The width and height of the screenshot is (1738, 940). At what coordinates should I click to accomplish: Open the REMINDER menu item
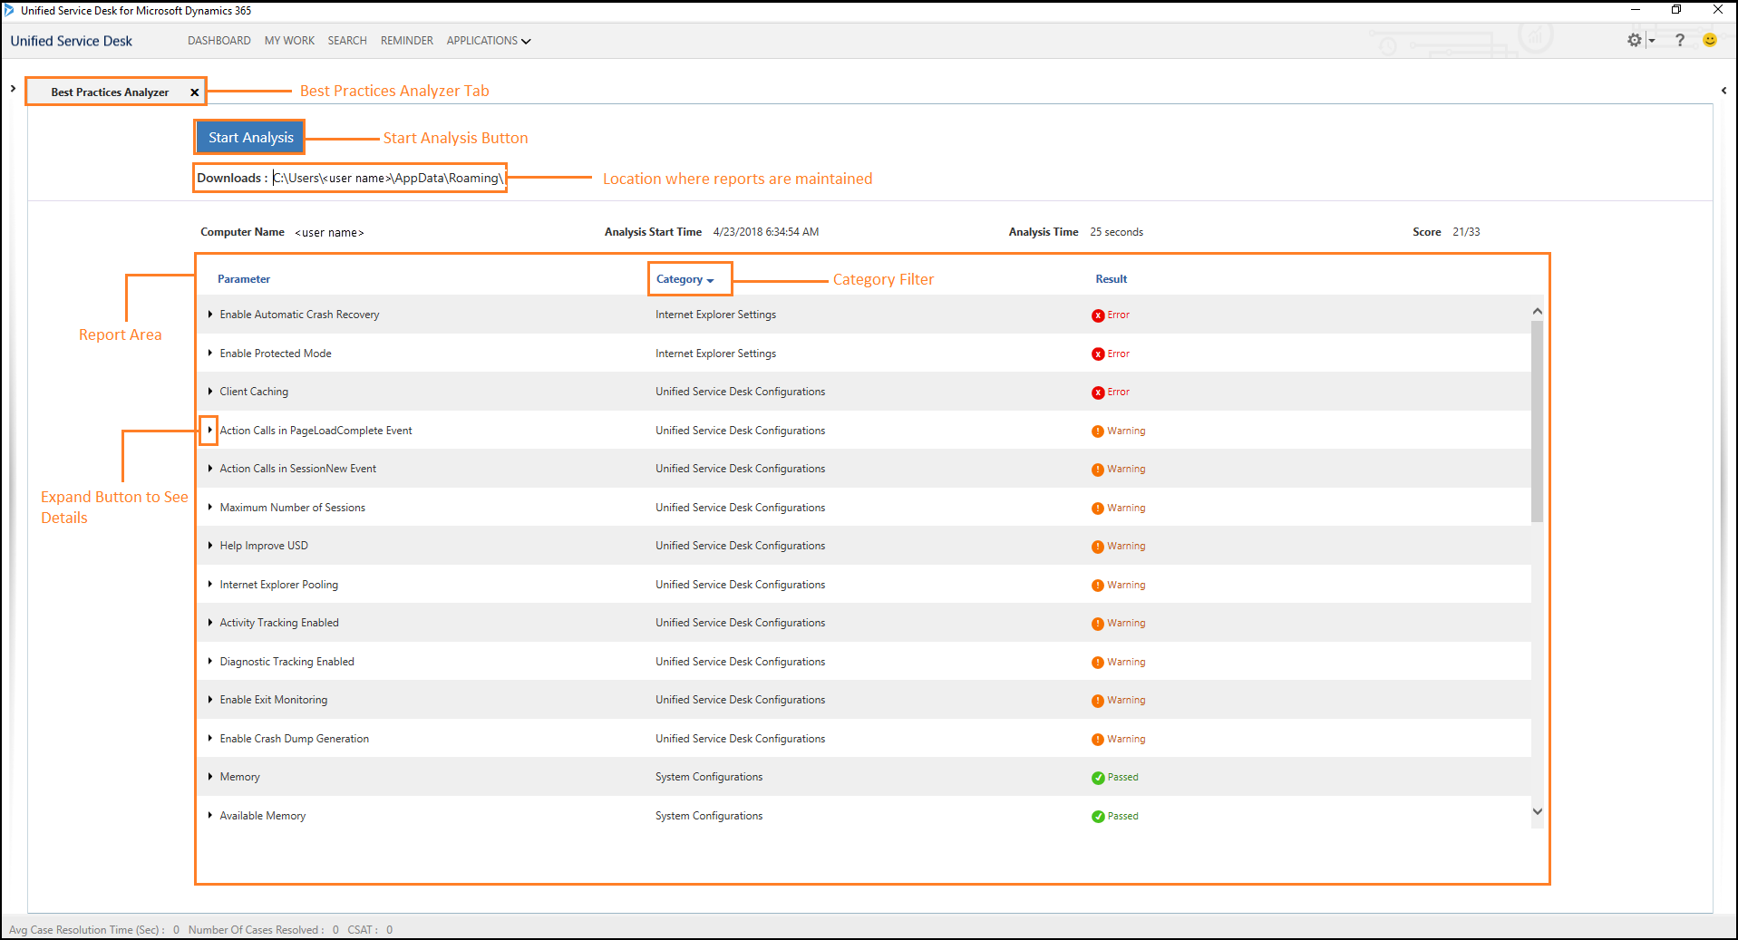407,41
